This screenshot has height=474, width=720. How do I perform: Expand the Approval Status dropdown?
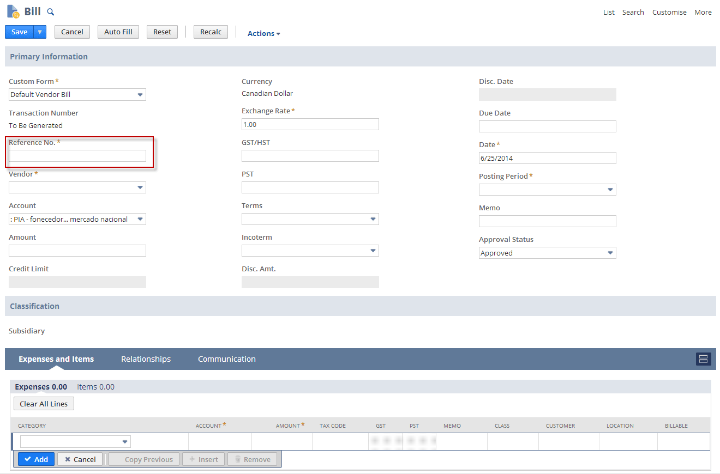pyautogui.click(x=611, y=253)
